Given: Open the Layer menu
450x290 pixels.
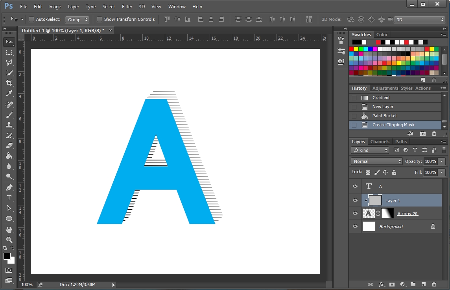Looking at the screenshot, I should point(74,7).
